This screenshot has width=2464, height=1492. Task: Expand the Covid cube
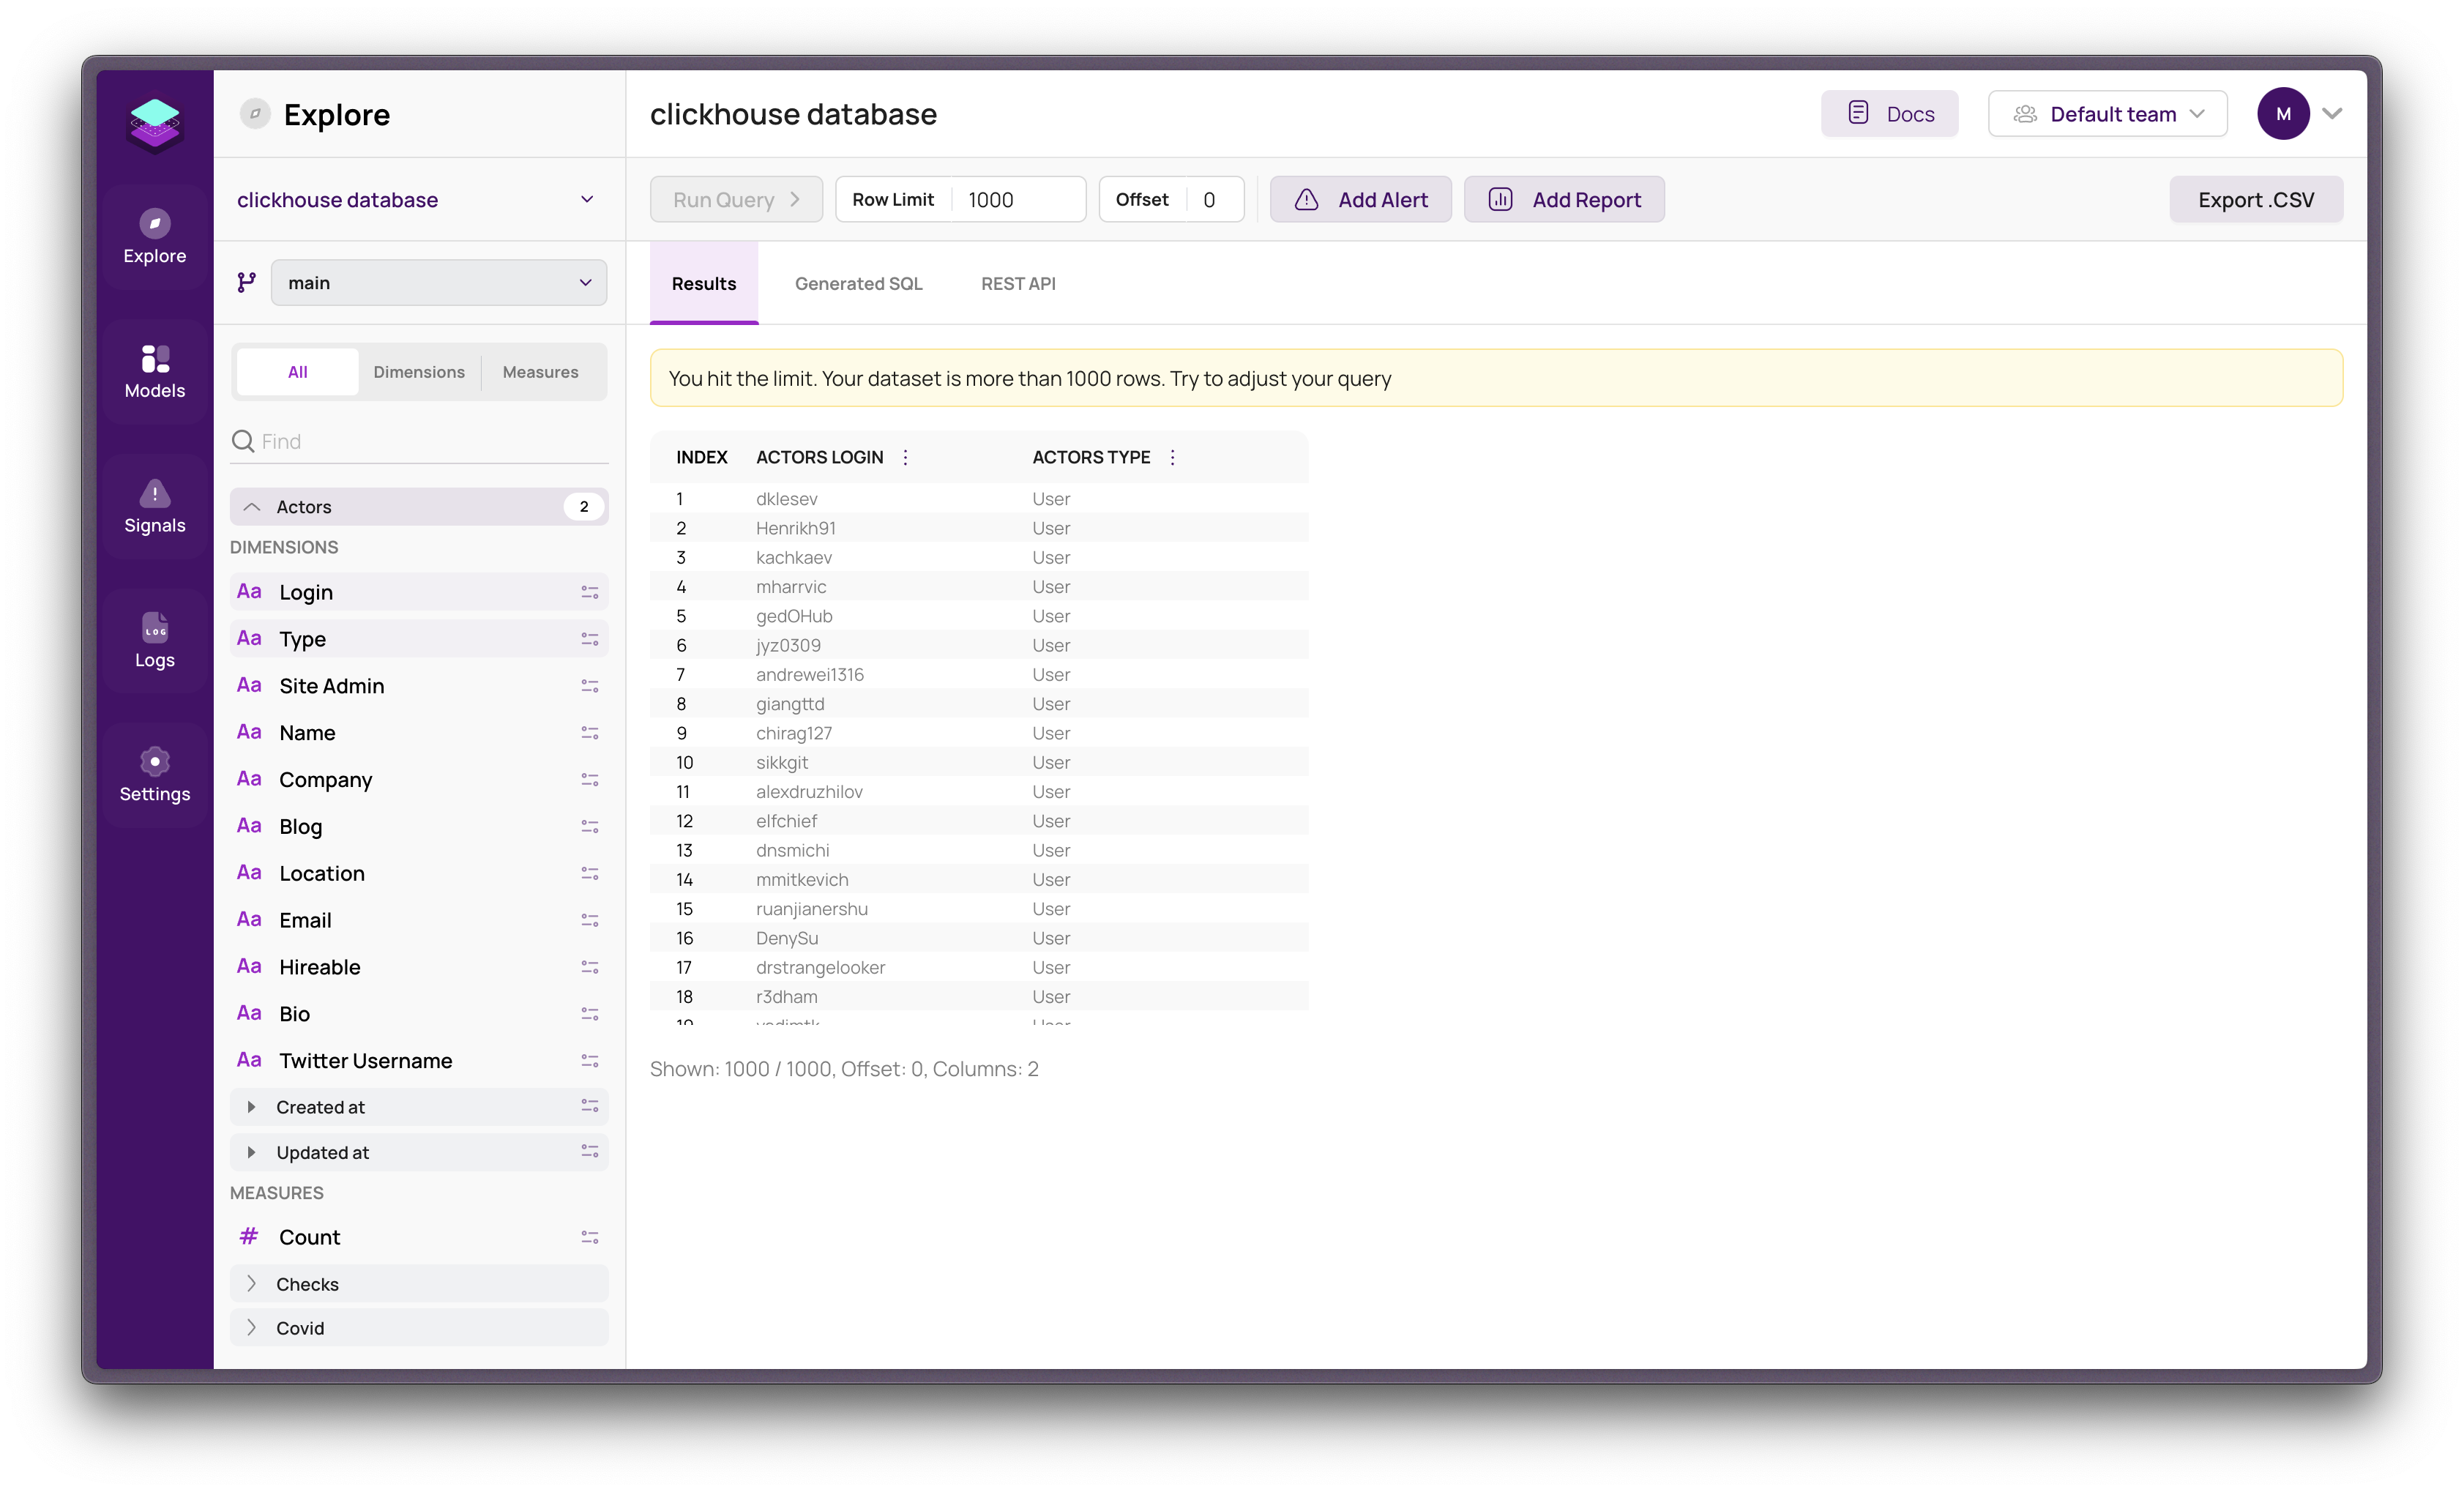(x=419, y=1328)
